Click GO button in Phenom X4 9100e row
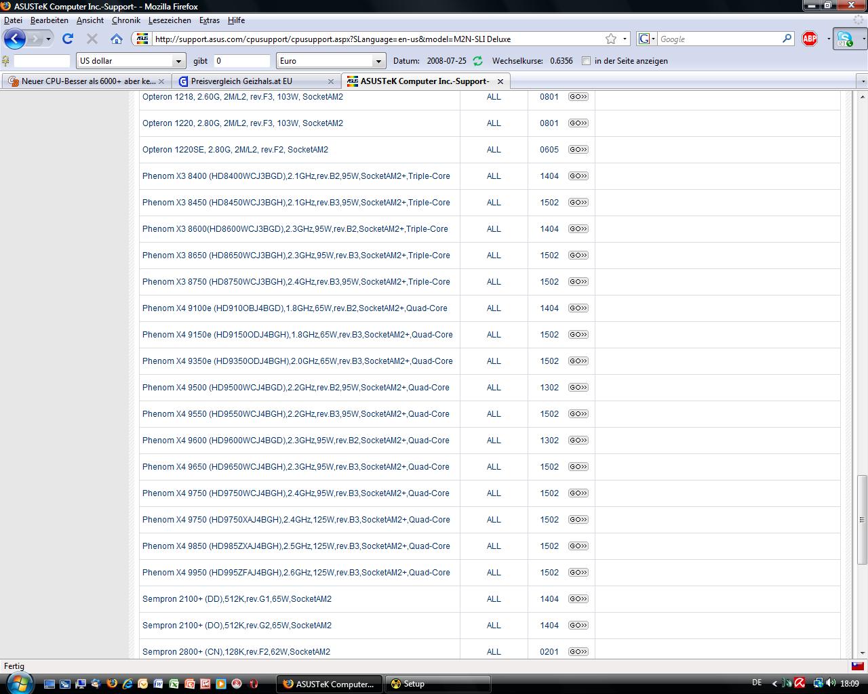Screen dimensions: 868x694 tap(578, 308)
